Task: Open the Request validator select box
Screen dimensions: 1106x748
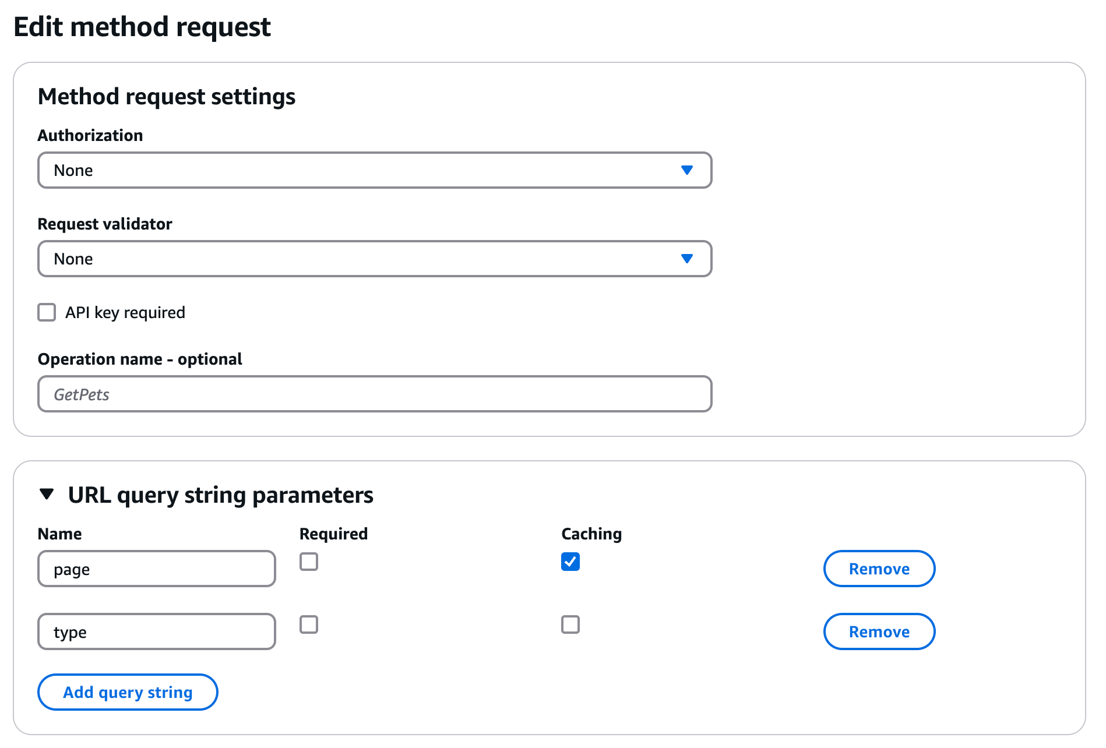Action: tap(374, 259)
